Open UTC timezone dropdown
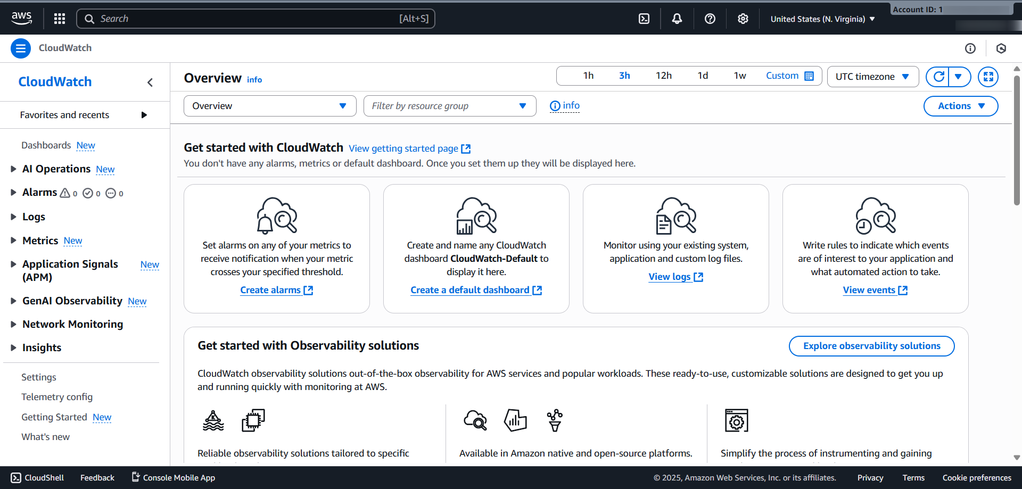1022x489 pixels. pyautogui.click(x=873, y=77)
